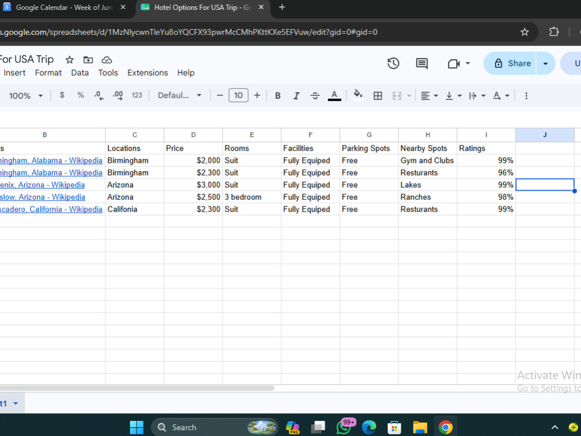Open the Windows Start menu
Screen dimensions: 581x436
click(x=137, y=427)
